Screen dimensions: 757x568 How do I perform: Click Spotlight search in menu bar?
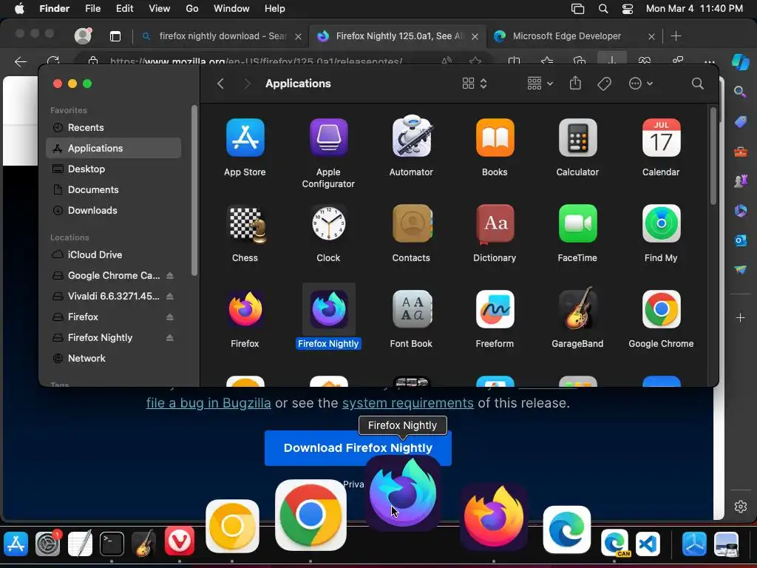pos(603,9)
